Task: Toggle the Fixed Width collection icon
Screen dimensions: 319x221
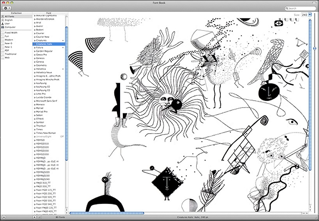Action: [2, 33]
